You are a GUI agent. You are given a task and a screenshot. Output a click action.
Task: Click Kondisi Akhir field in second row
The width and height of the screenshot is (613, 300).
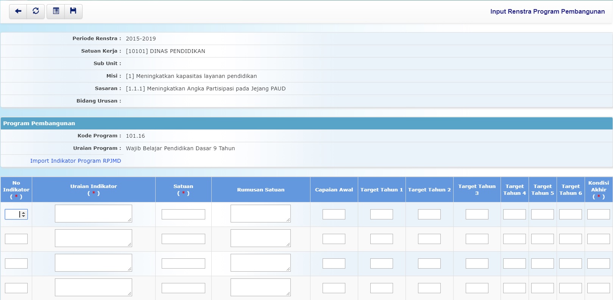pos(599,239)
